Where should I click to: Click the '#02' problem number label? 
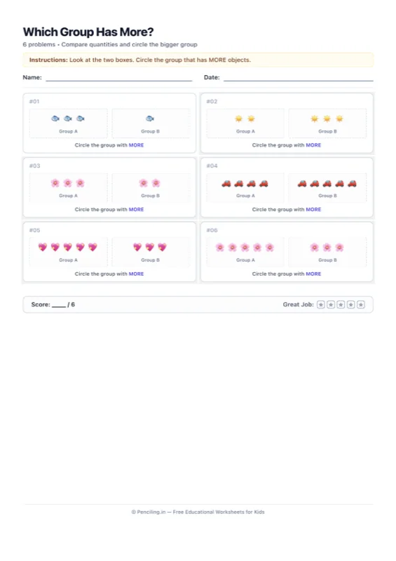click(212, 102)
